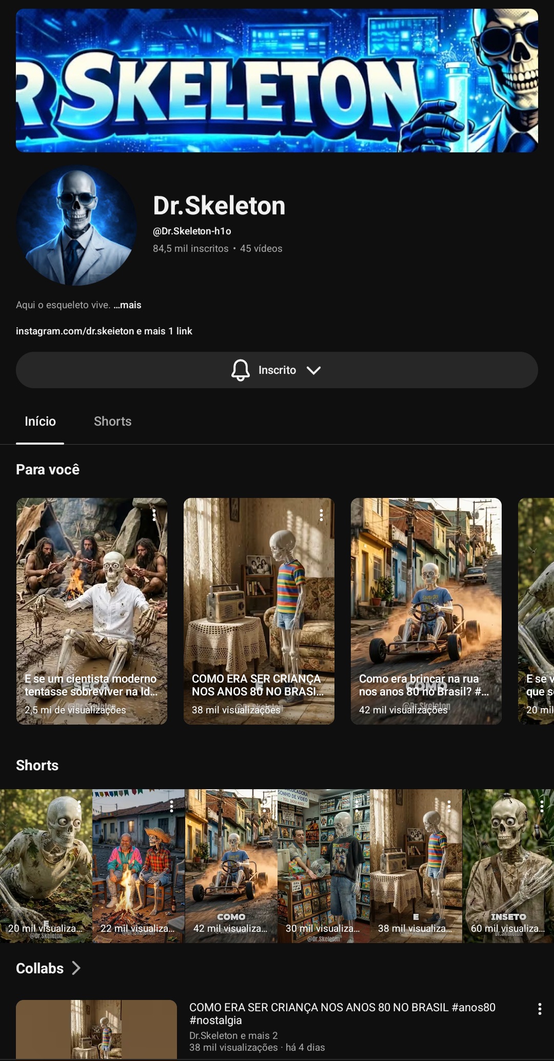554x1061 pixels.
Task: Open the instagram.com/dr.skeieton link
Action: click(75, 331)
